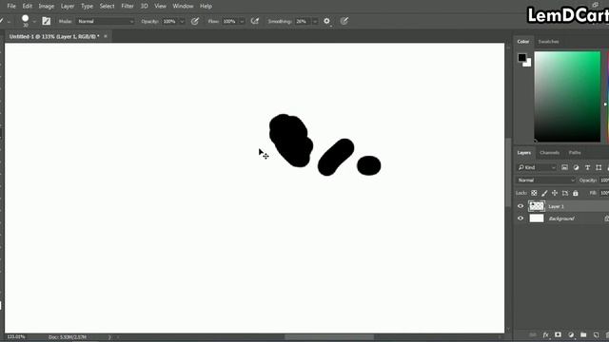Click the Flow value field
This screenshot has width=609, height=342.
click(230, 21)
